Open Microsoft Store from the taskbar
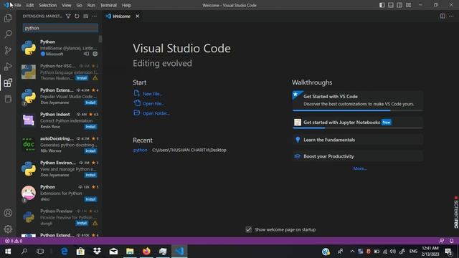Viewport: 459px width, 258px height. point(80,252)
